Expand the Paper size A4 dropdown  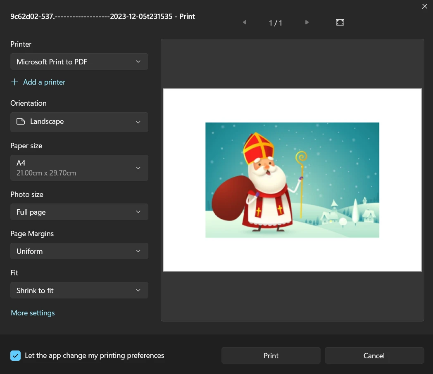pyautogui.click(x=79, y=168)
